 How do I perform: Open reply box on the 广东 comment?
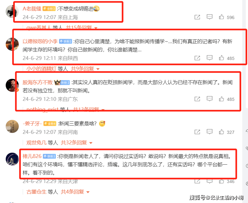(210, 99)
